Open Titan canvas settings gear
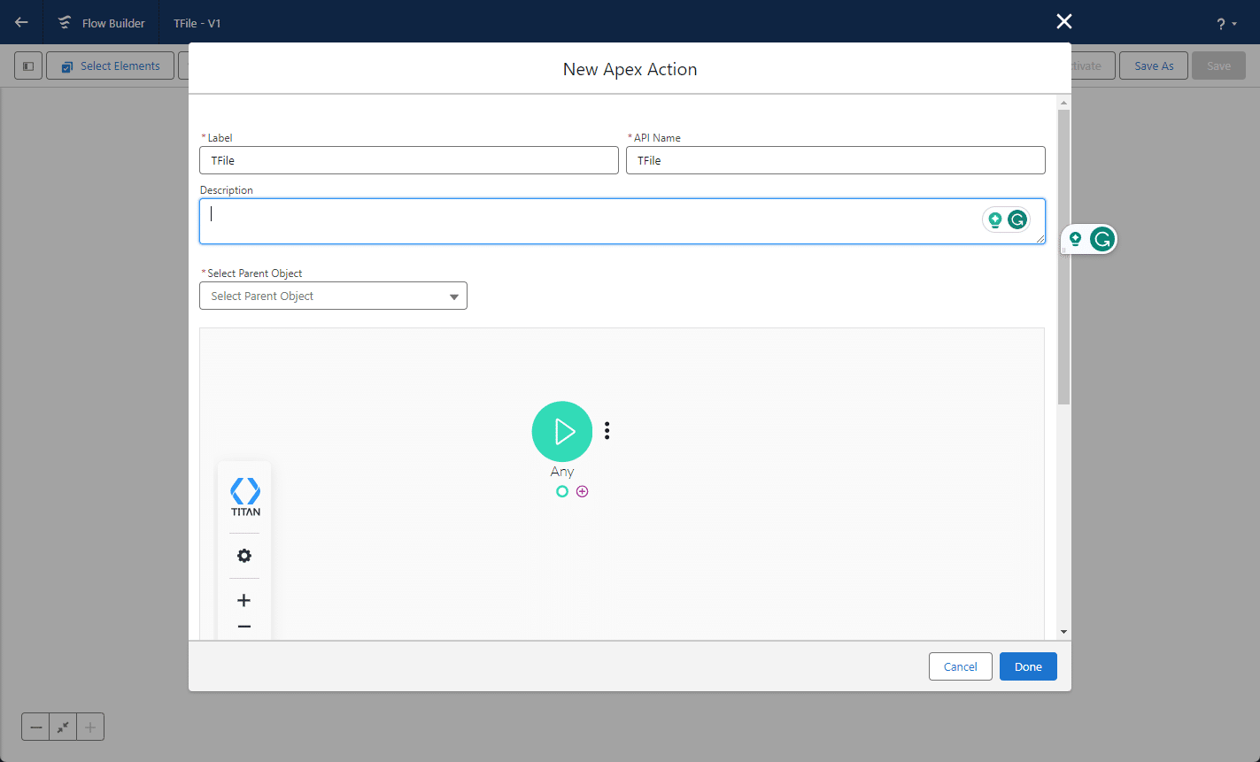The height and width of the screenshot is (762, 1260). coord(244,556)
